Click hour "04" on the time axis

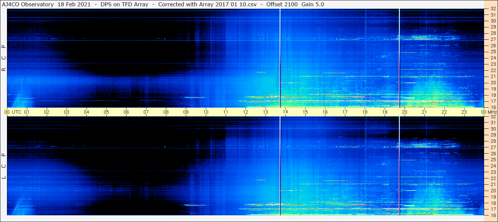pos(86,112)
